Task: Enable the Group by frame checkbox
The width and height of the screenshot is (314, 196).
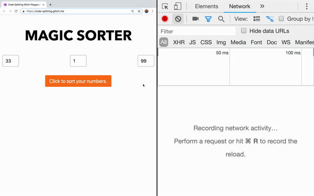Action: (281, 19)
